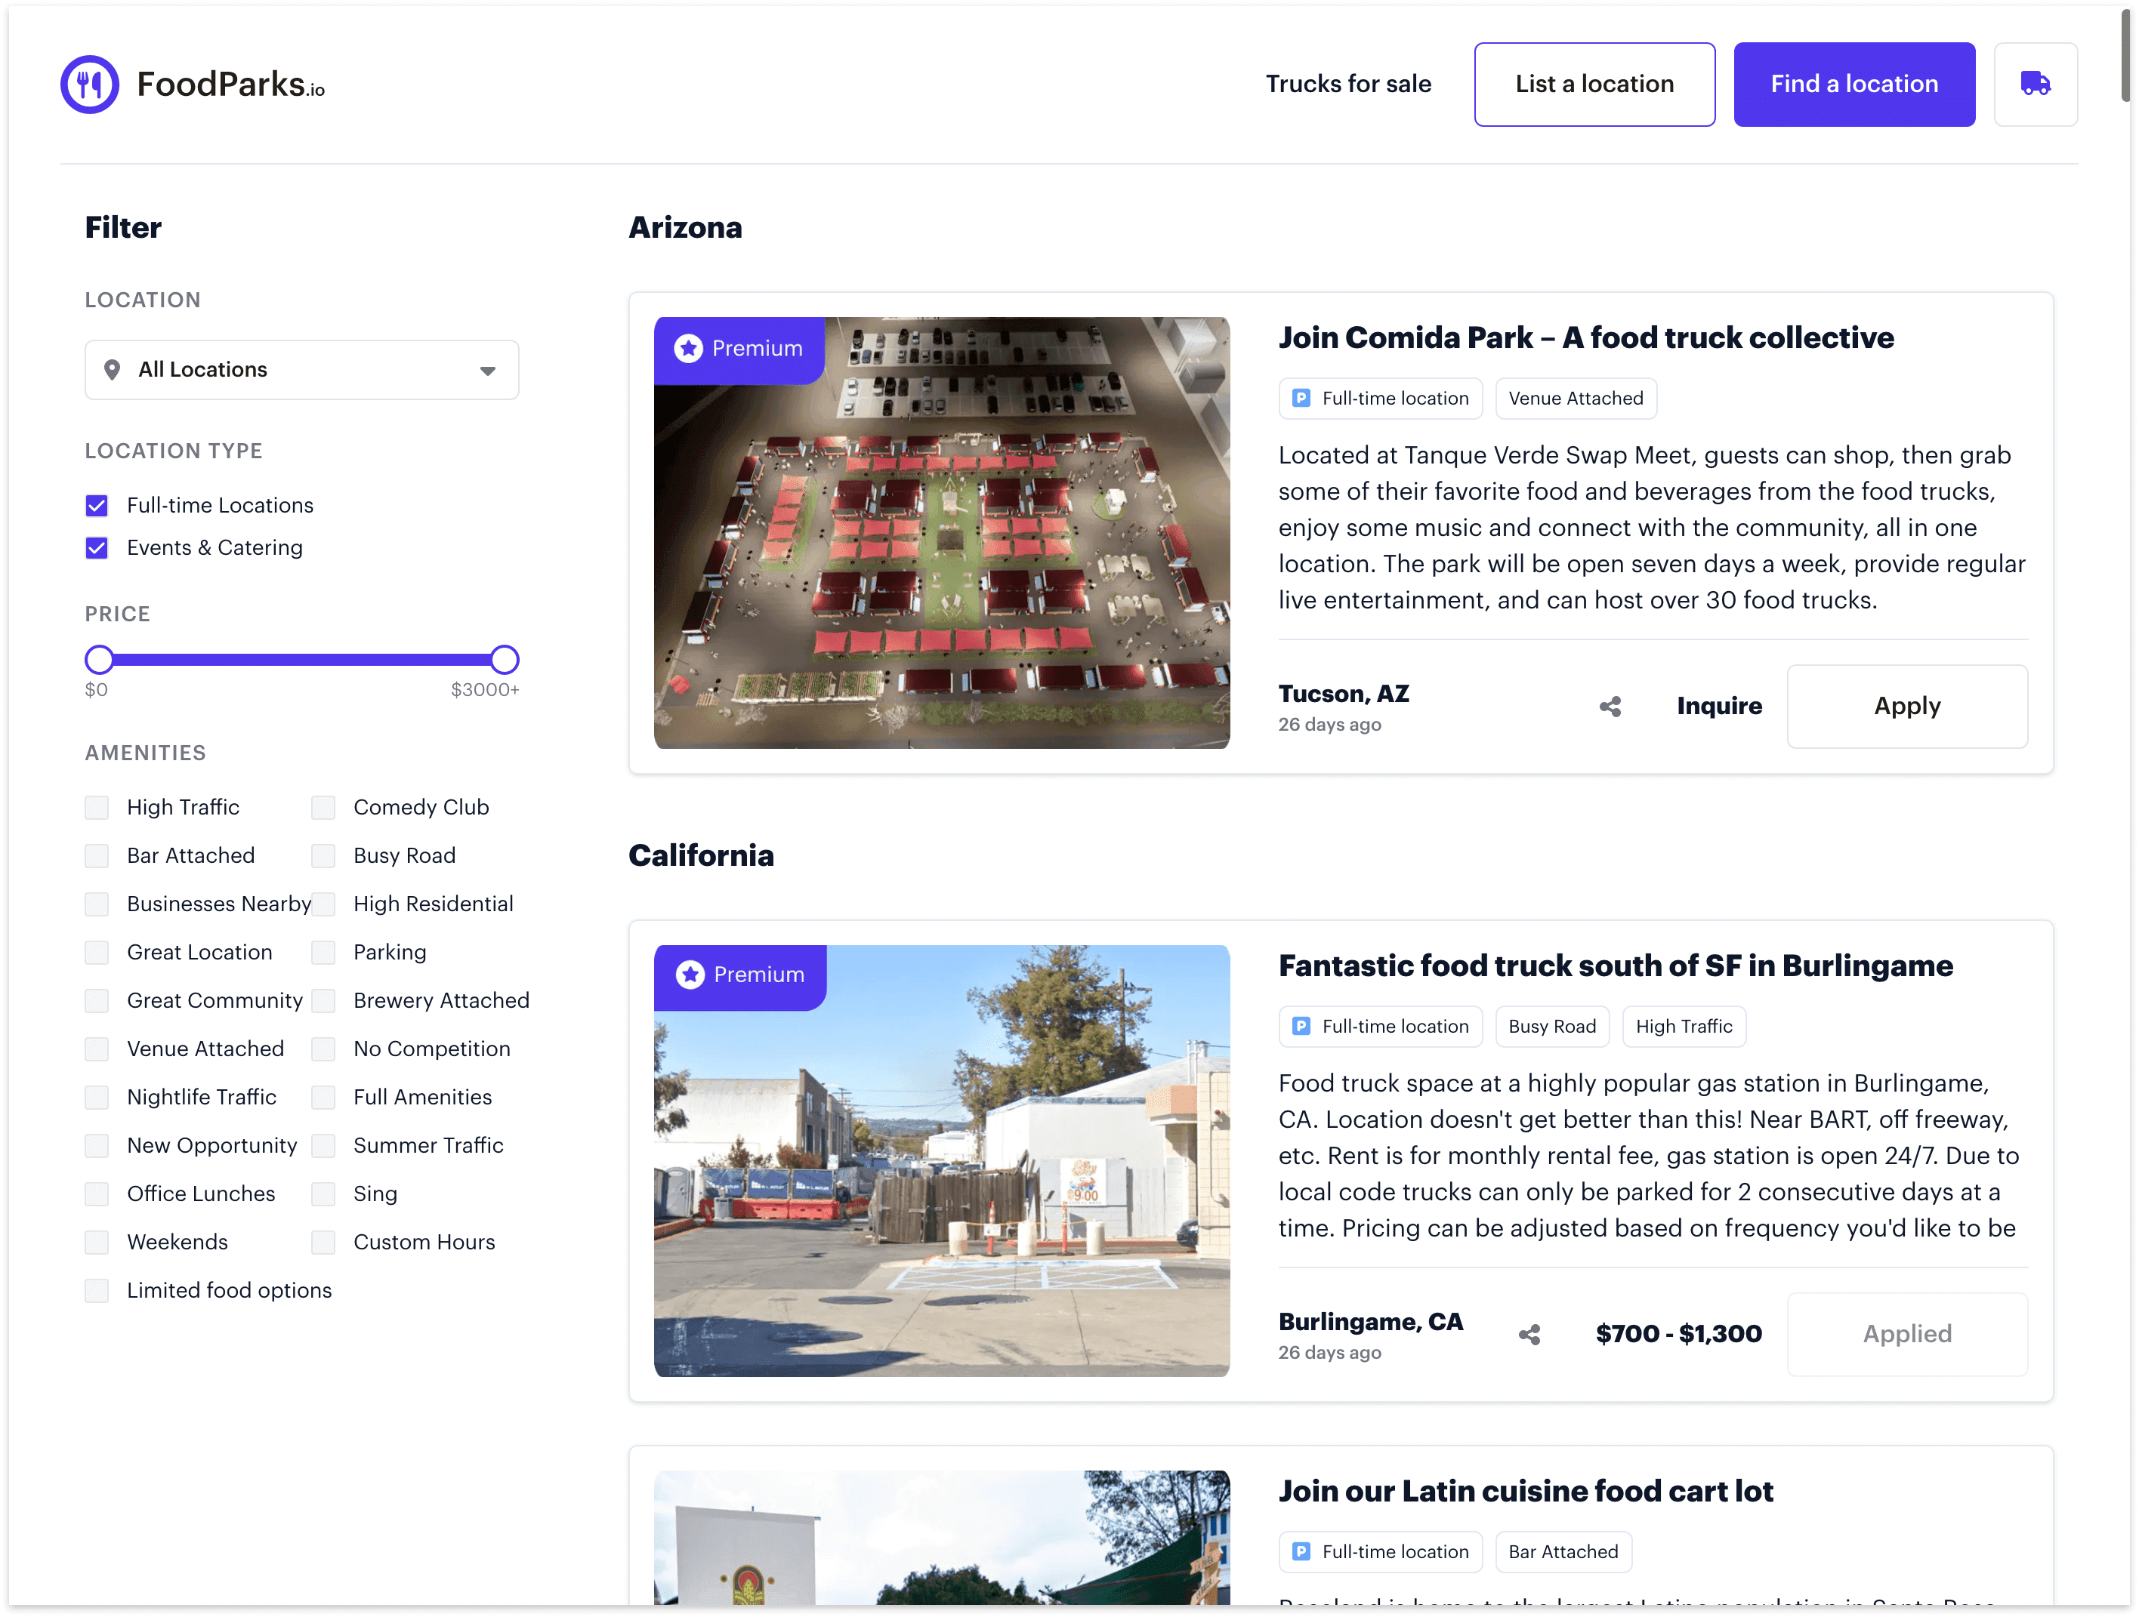Click the food truck icon in the top-right corner

pos(2036,84)
